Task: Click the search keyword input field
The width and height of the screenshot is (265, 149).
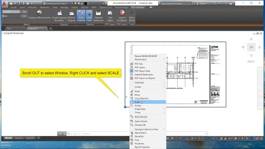Action: pos(176,3)
